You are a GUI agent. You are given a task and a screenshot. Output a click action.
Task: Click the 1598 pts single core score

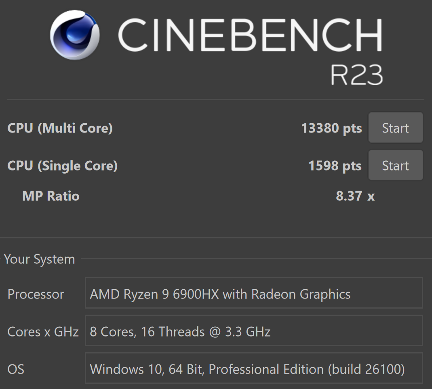[x=335, y=166]
